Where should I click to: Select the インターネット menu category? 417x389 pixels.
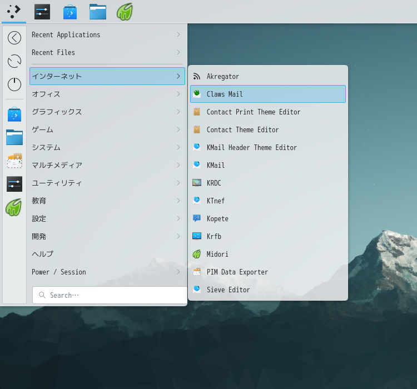[x=107, y=76]
